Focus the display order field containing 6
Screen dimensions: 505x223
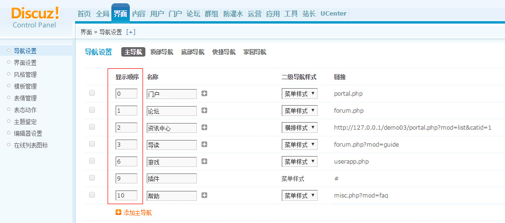126,162
